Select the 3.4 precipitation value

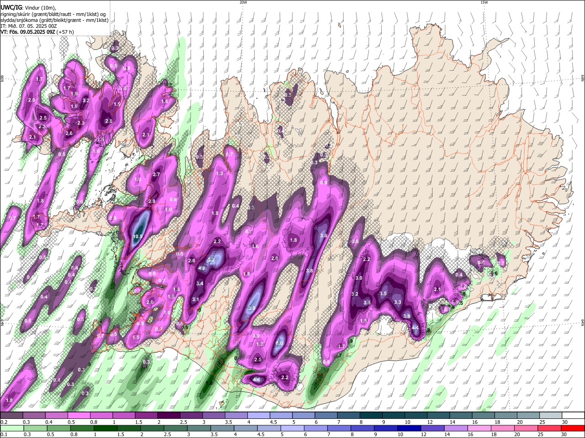[x=200, y=283]
